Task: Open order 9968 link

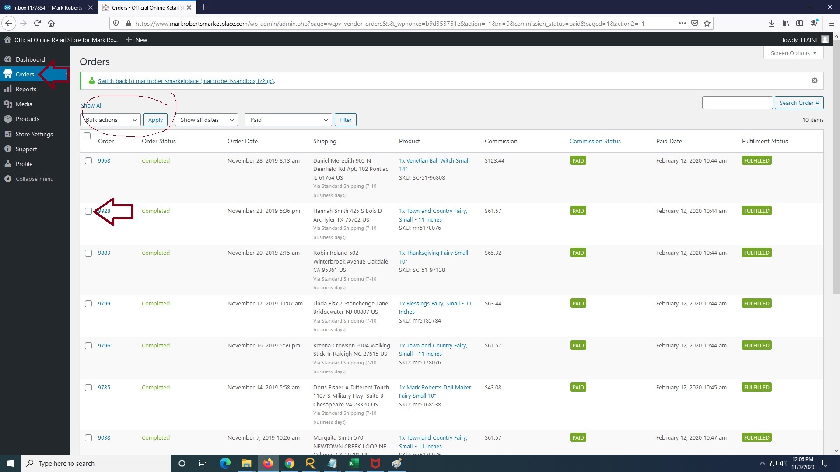Action: [x=104, y=160]
